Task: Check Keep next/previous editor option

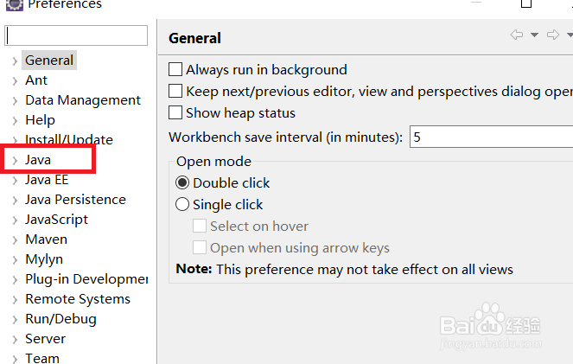Action: tap(175, 92)
